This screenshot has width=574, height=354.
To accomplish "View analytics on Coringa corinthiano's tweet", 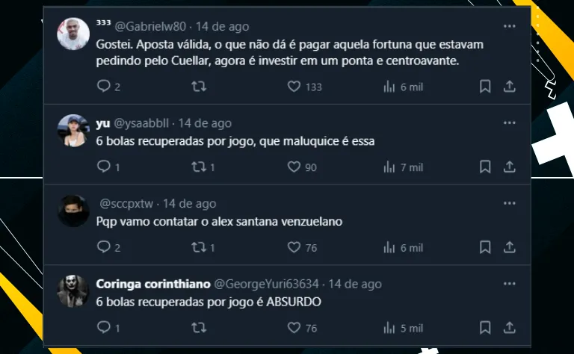I will tap(389, 327).
